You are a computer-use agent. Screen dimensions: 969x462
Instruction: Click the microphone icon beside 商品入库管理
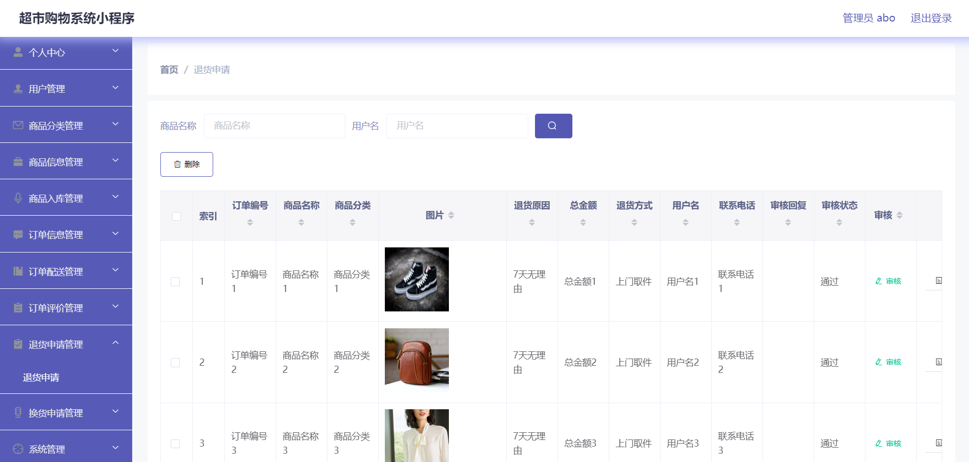(x=18, y=198)
